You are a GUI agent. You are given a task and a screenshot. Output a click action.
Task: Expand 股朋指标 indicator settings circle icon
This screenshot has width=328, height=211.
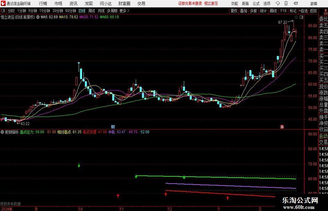pyautogui.click(x=2, y=132)
